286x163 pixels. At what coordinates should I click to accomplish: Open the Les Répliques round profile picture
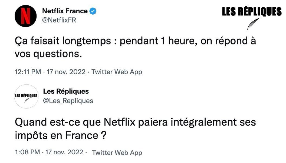pos(26,96)
